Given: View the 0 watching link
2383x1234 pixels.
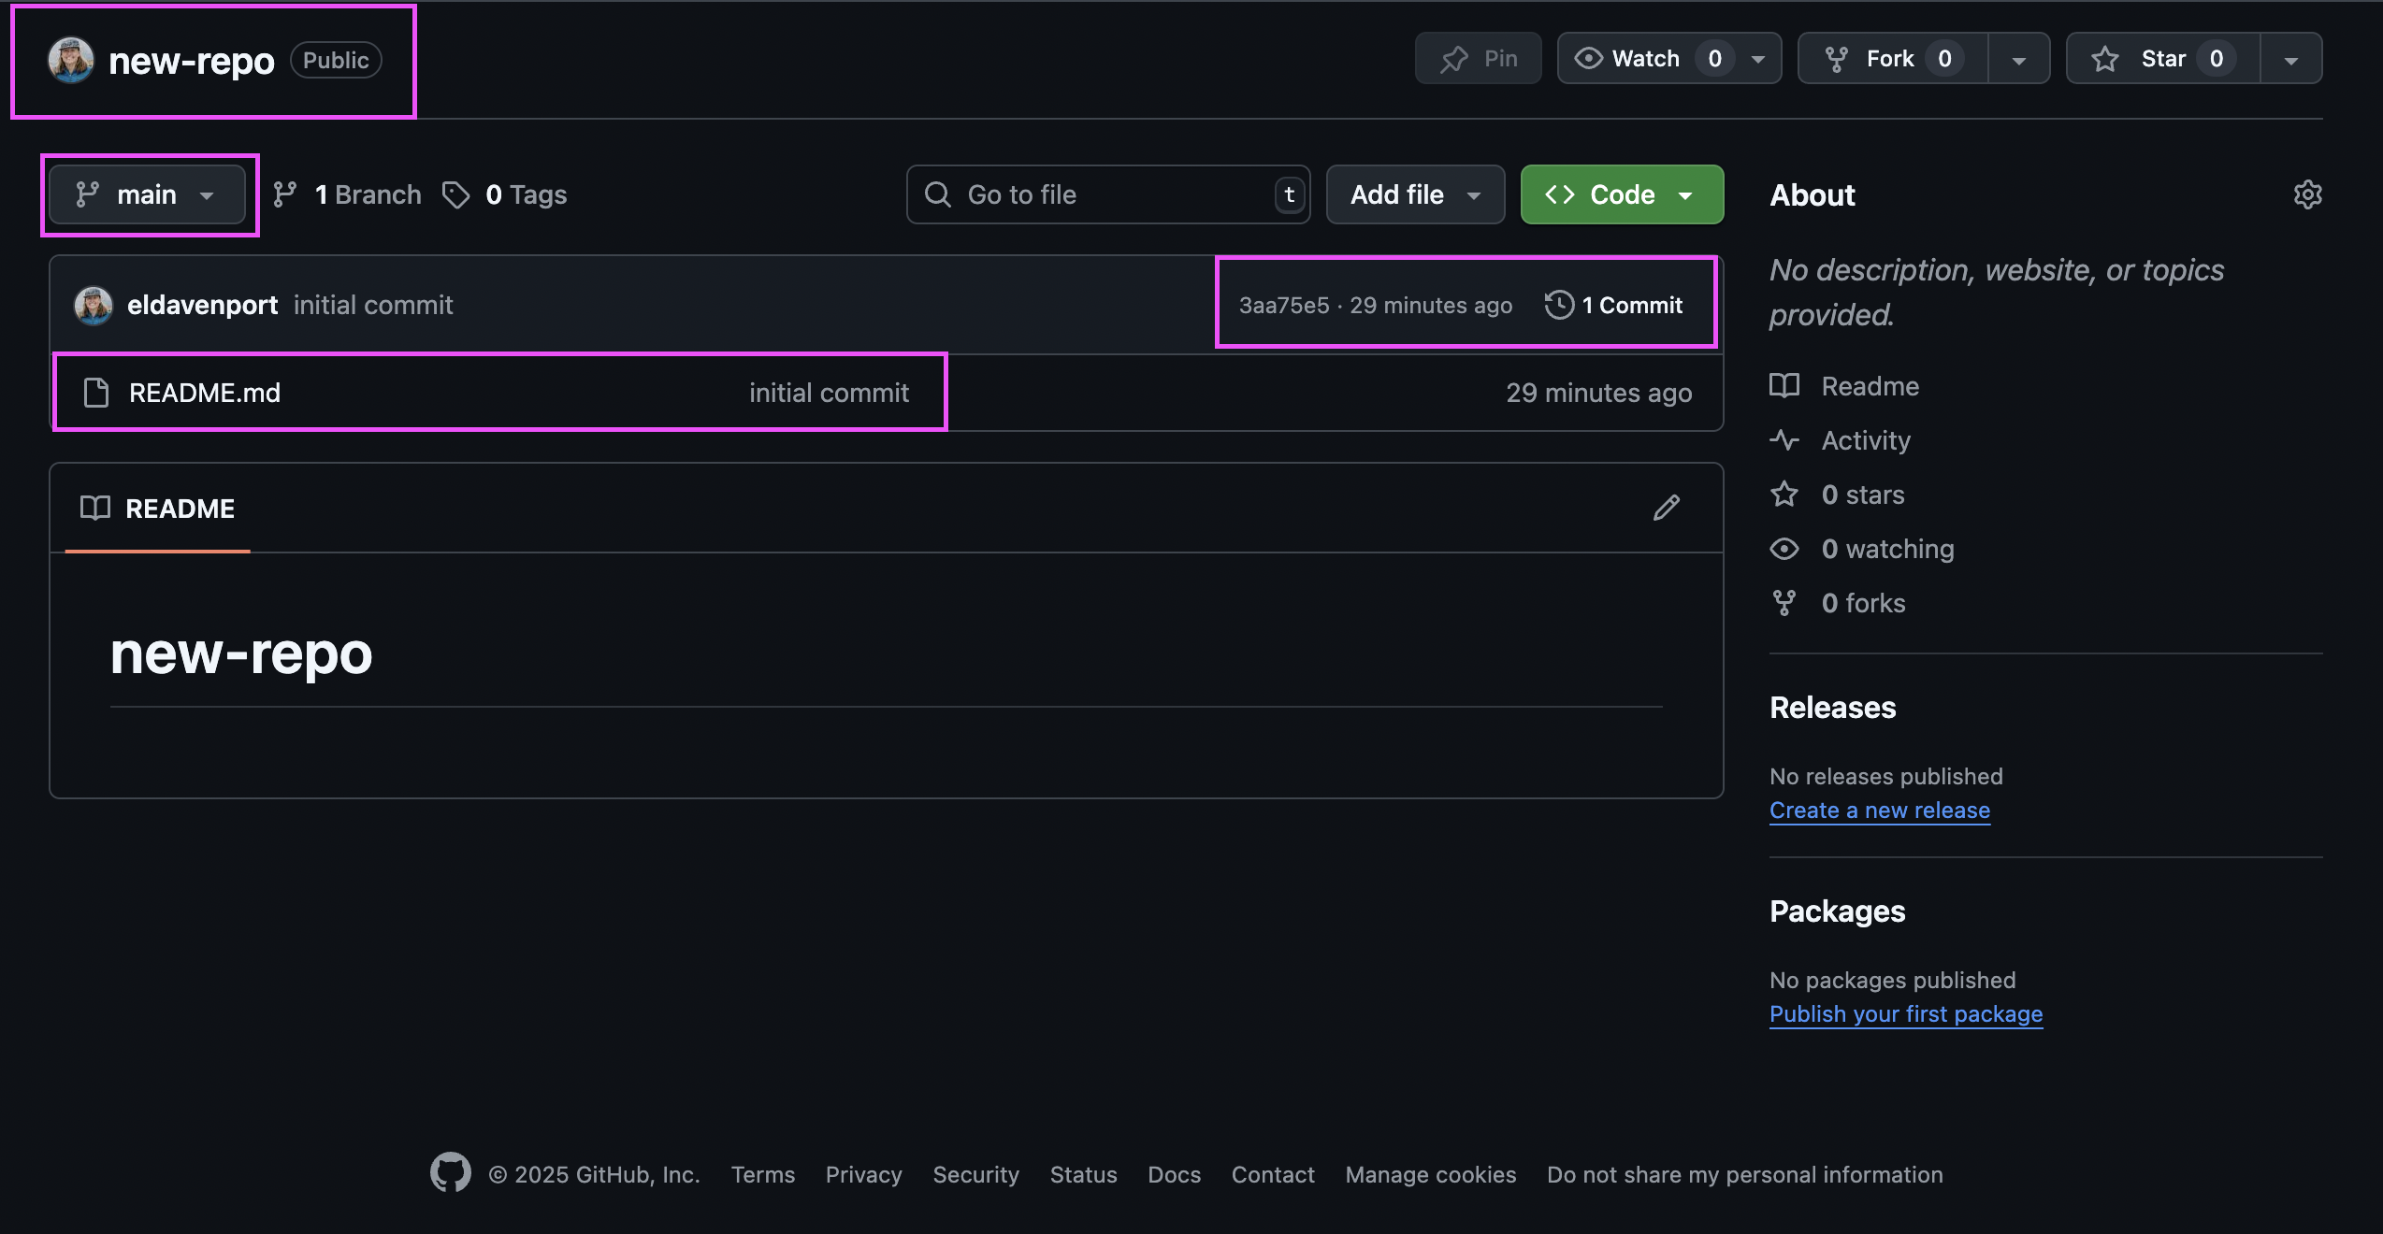Looking at the screenshot, I should click(x=1862, y=549).
